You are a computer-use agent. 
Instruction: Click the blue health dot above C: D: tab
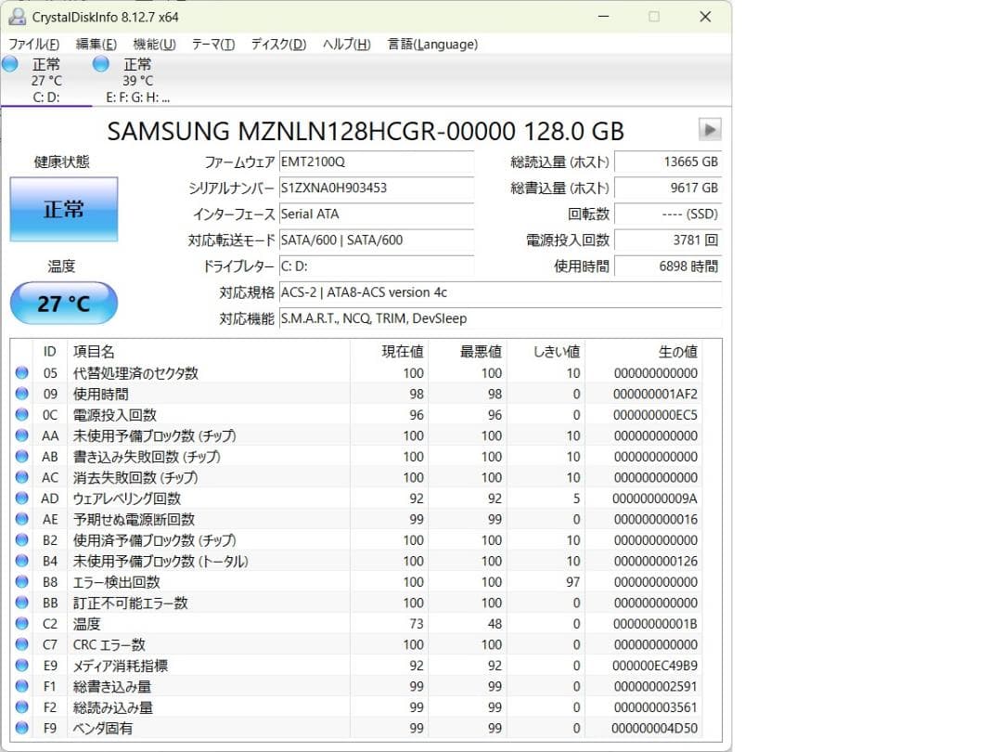click(x=9, y=63)
